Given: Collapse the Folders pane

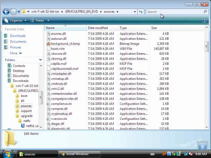Looking at the screenshot, I should point(40,60).
